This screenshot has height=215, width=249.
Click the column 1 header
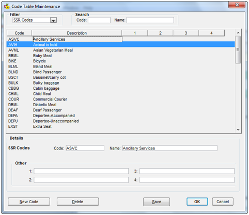(135, 33)
